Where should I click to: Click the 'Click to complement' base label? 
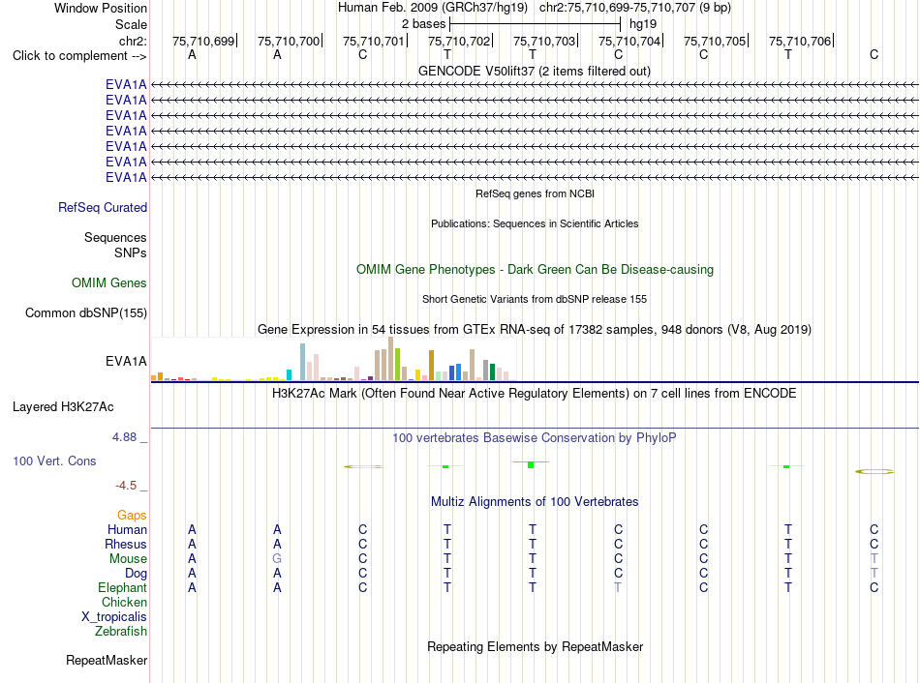(x=79, y=56)
